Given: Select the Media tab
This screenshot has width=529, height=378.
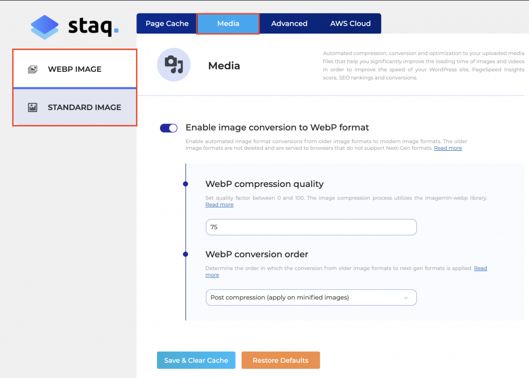Looking at the screenshot, I should [228, 23].
